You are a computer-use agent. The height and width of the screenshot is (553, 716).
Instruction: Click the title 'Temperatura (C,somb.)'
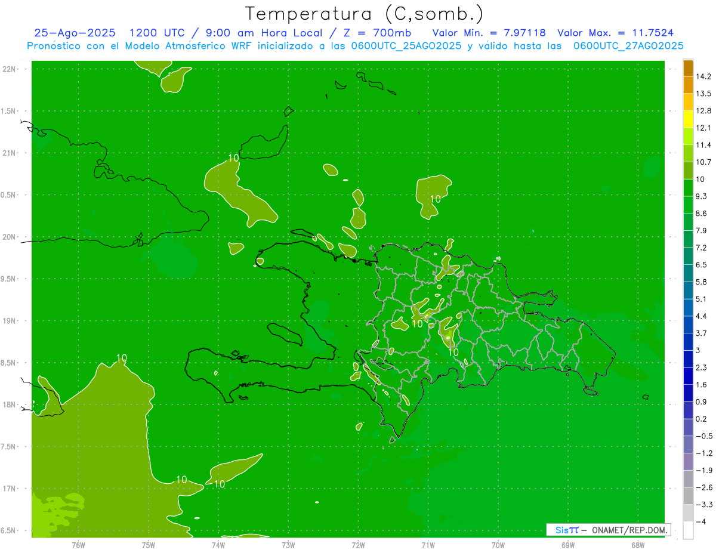(365, 13)
